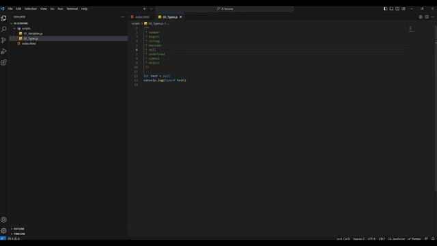The image size is (437, 246).
Task: Click the trailing ellipsis breadcrumb segment
Action: coord(168,23)
